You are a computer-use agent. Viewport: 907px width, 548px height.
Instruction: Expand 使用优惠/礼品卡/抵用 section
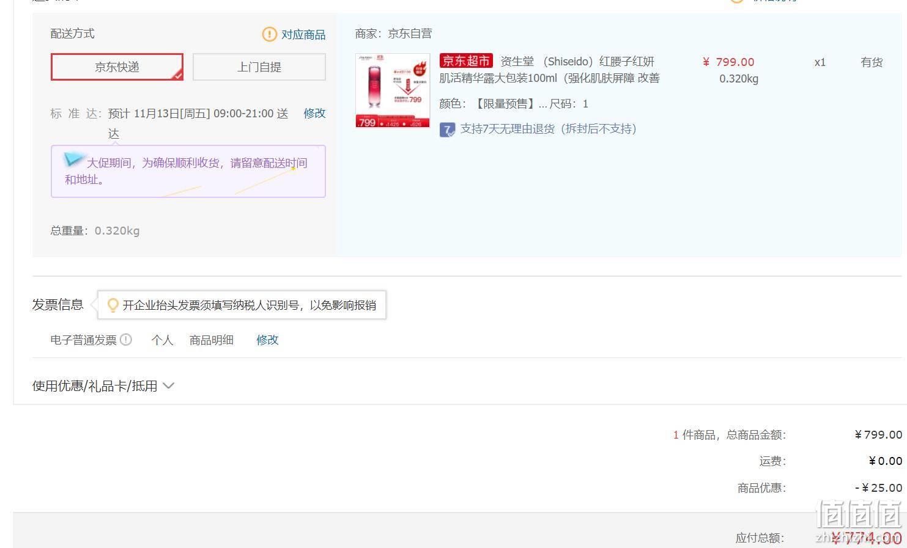click(103, 386)
